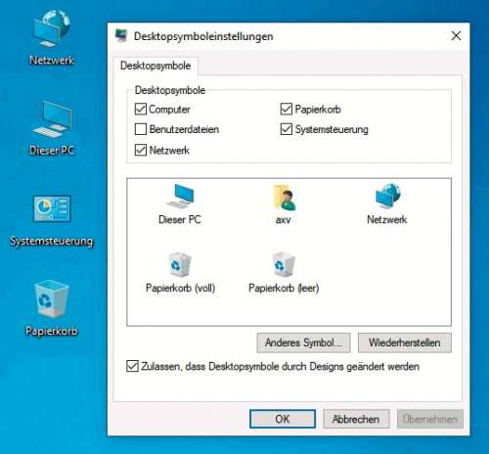Confirm the dialog with OK
The image size is (489, 454).
tap(283, 419)
